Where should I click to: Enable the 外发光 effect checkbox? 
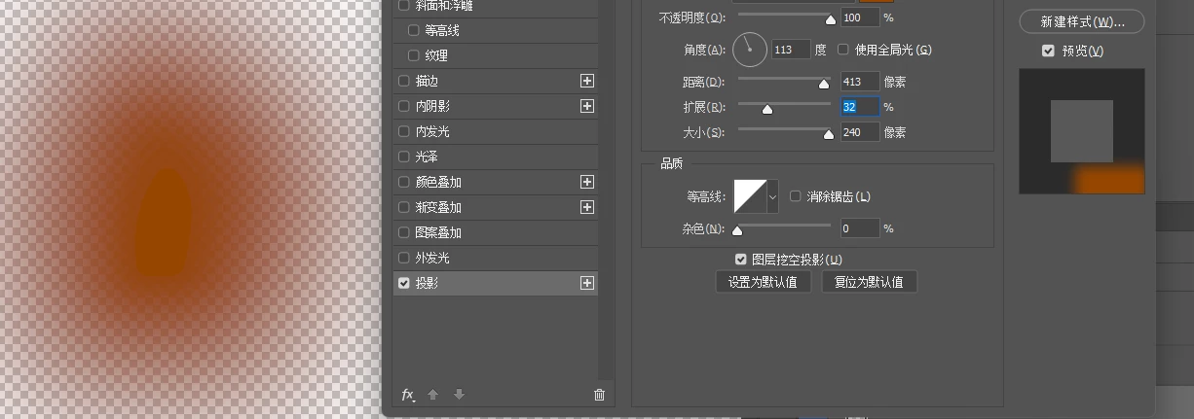tap(404, 258)
